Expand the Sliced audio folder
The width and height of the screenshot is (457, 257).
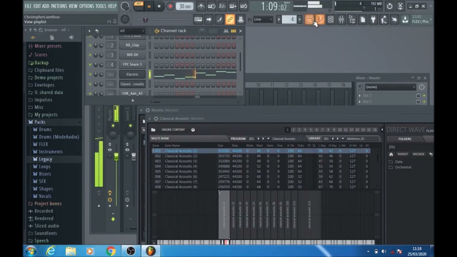click(x=47, y=226)
